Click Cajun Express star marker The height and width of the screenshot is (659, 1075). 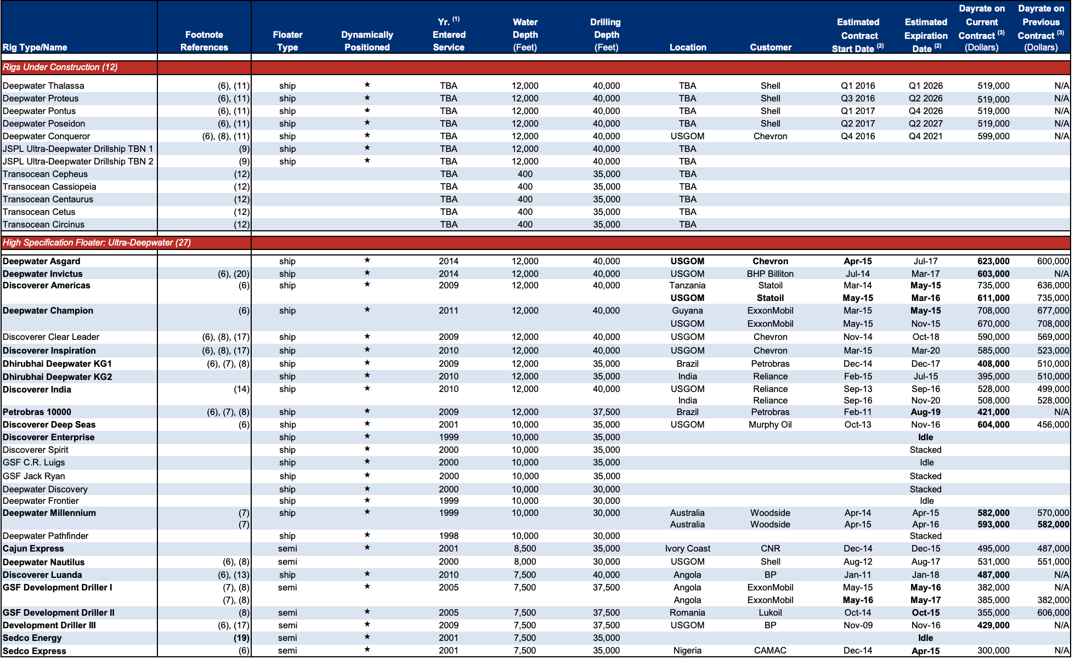pos(367,548)
